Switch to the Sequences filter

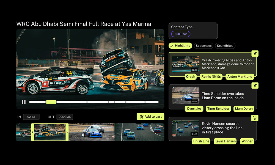pos(204,46)
